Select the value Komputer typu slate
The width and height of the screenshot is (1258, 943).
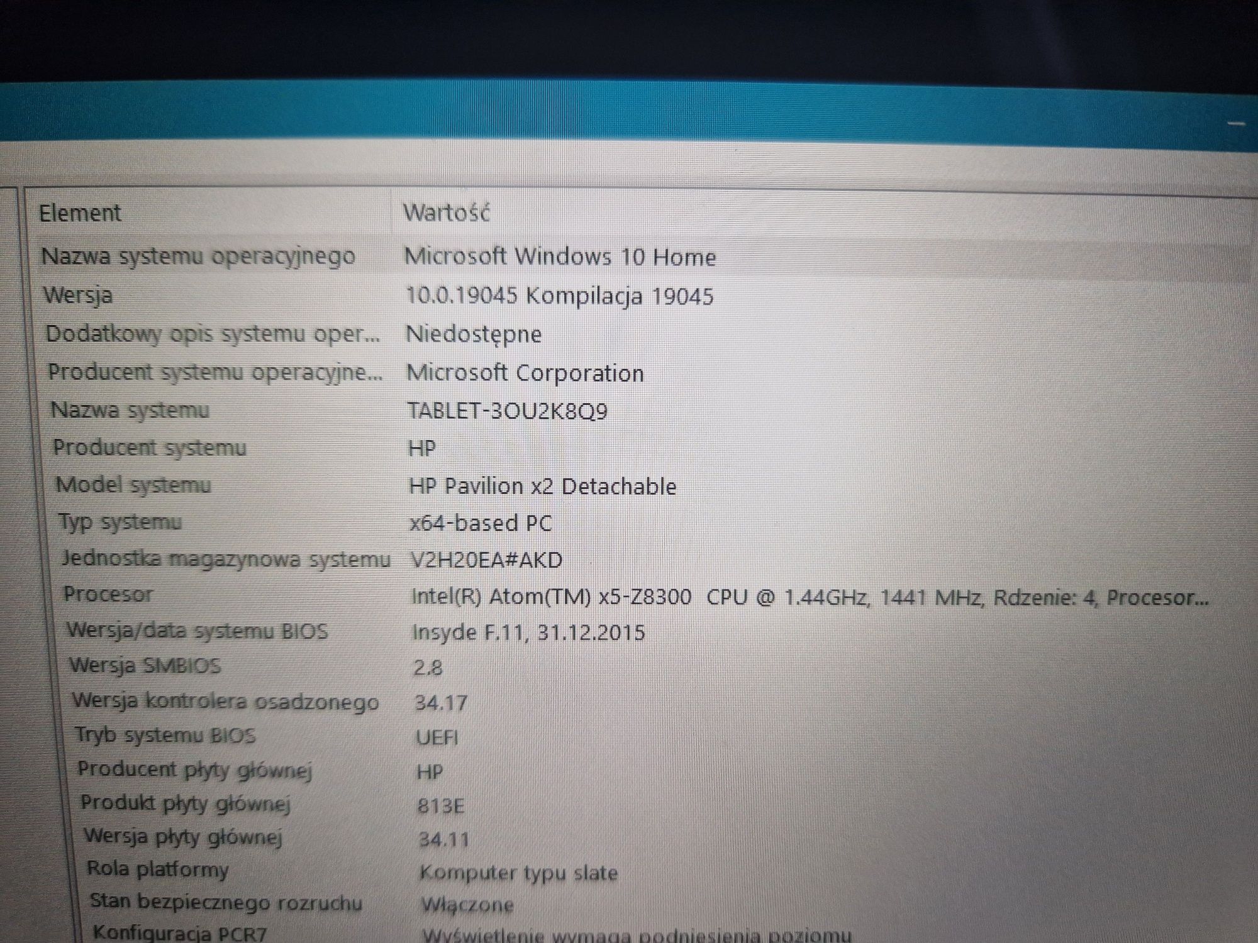(x=519, y=873)
